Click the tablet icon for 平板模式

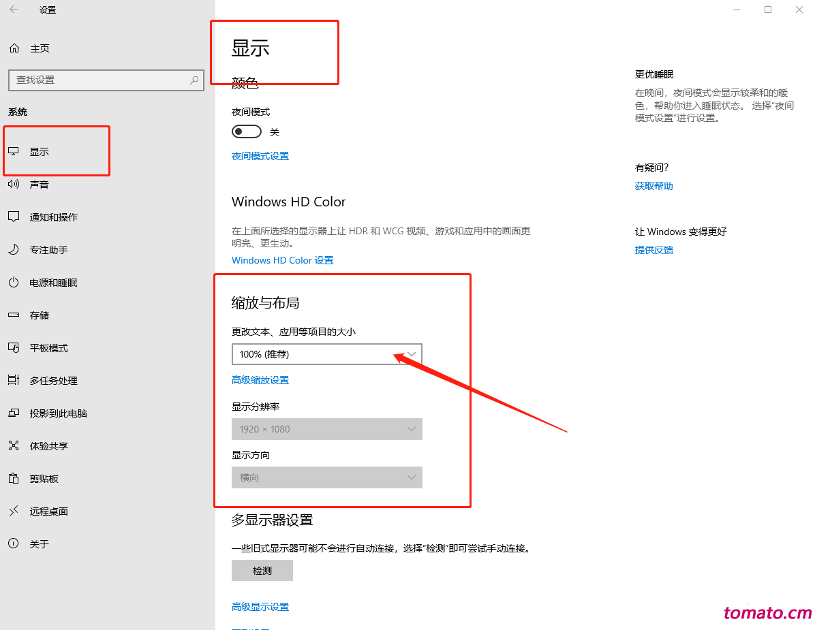[x=14, y=347]
